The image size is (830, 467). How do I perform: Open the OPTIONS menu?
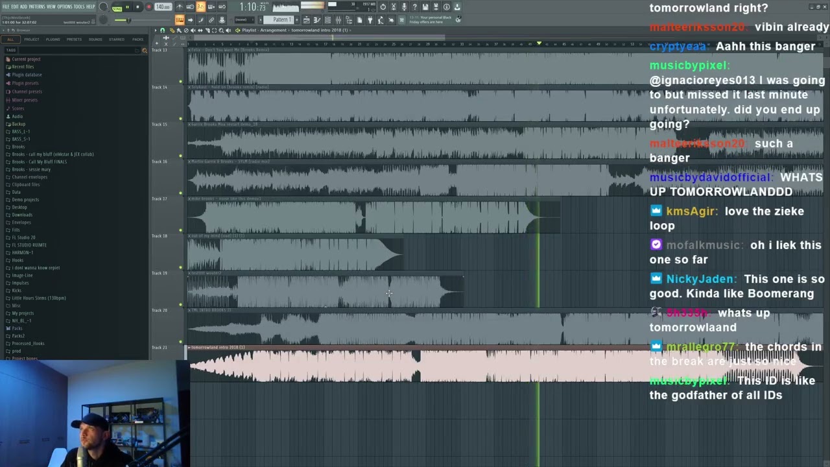[65, 6]
